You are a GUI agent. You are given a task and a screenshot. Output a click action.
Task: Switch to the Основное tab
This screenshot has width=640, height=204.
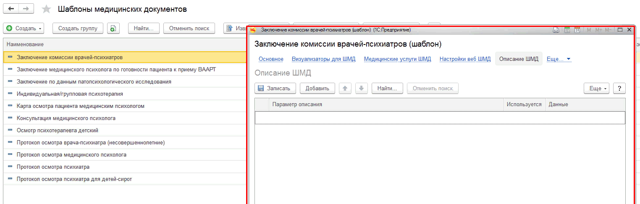pos(271,59)
